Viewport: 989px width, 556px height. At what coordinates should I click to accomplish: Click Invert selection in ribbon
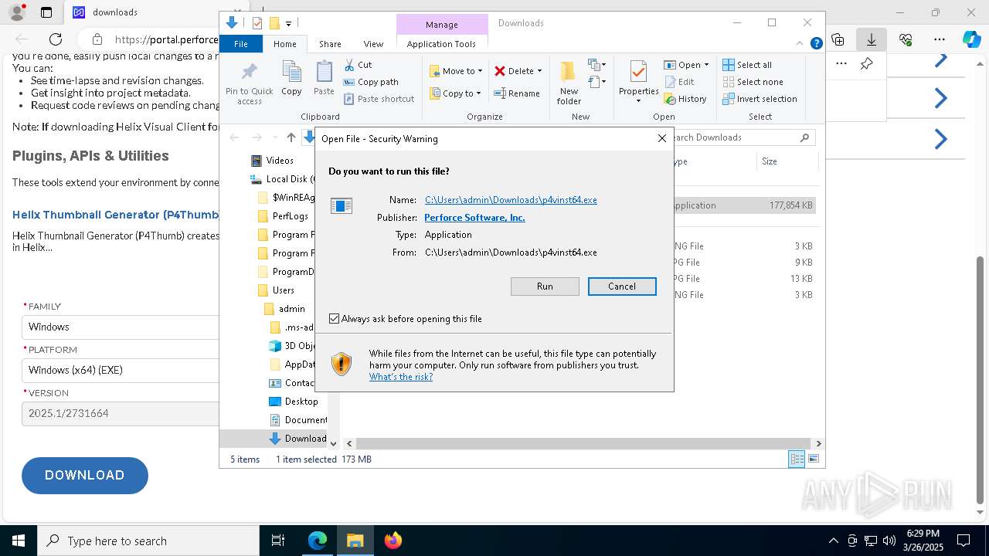click(x=760, y=99)
